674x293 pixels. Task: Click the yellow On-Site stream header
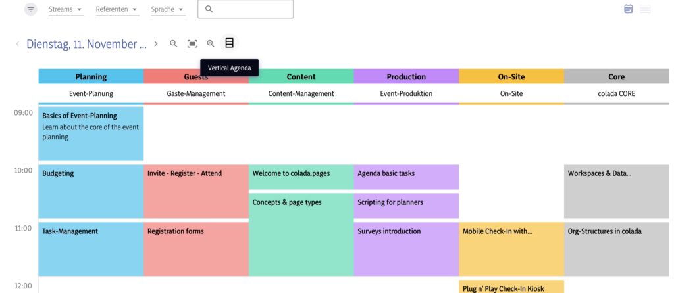click(x=511, y=77)
